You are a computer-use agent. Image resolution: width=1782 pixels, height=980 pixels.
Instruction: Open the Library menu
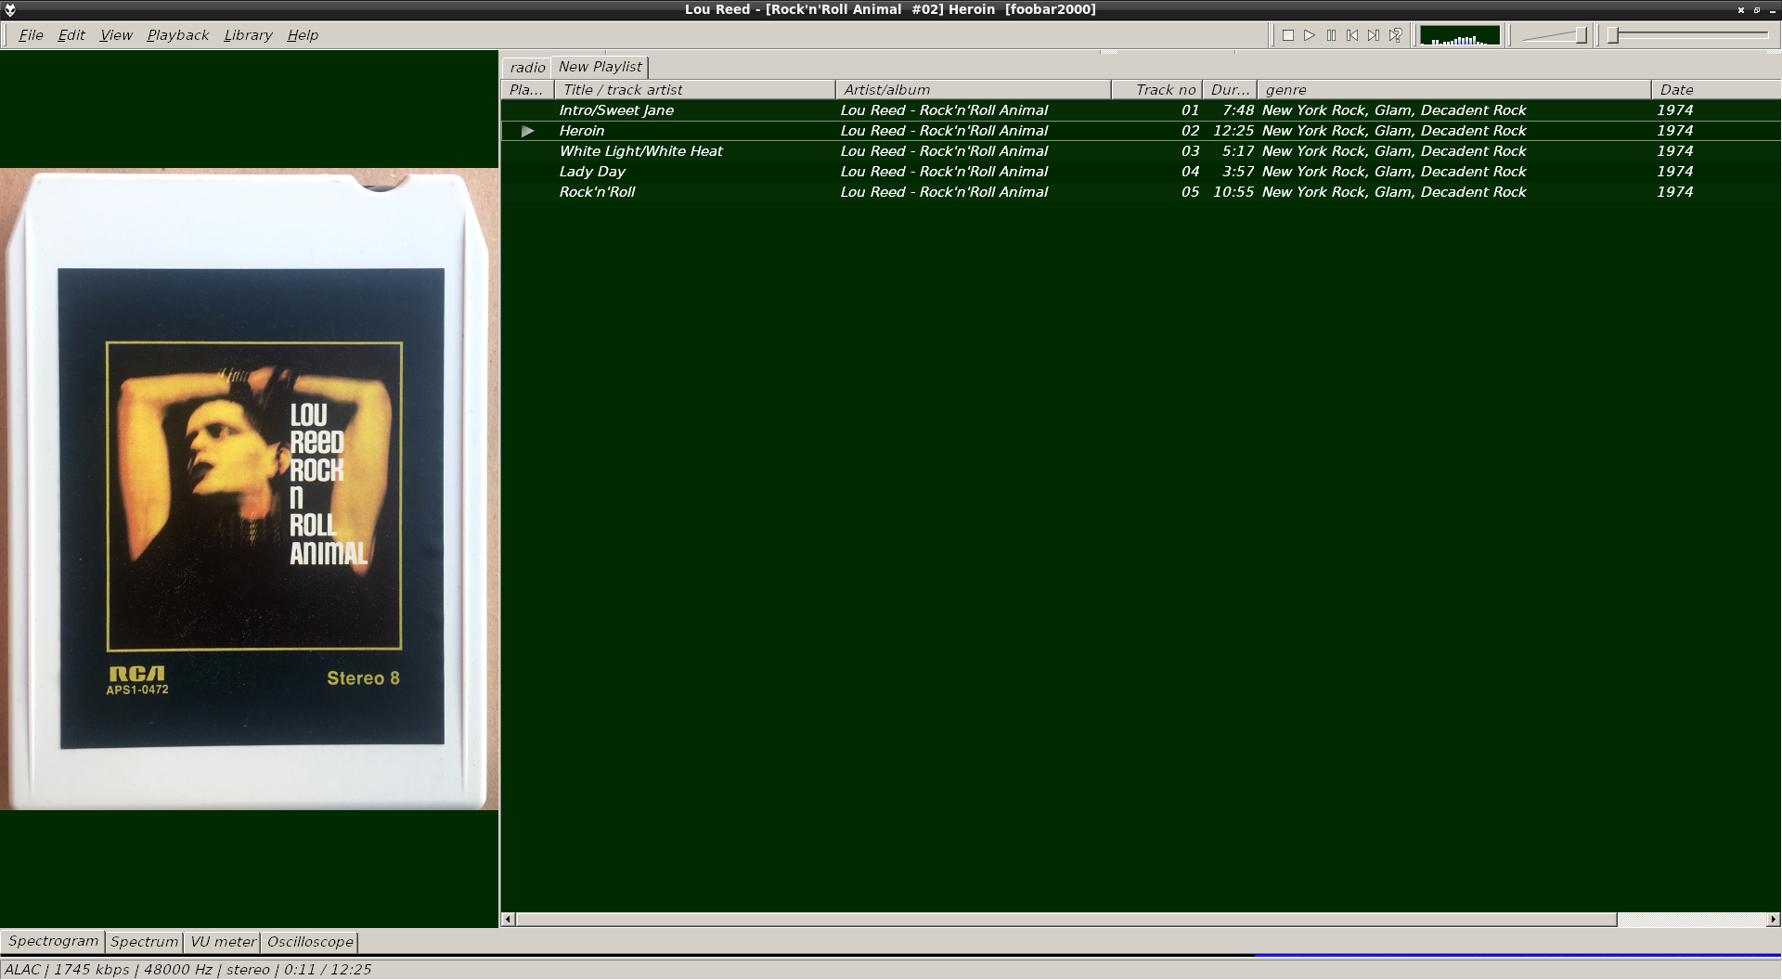click(x=248, y=35)
